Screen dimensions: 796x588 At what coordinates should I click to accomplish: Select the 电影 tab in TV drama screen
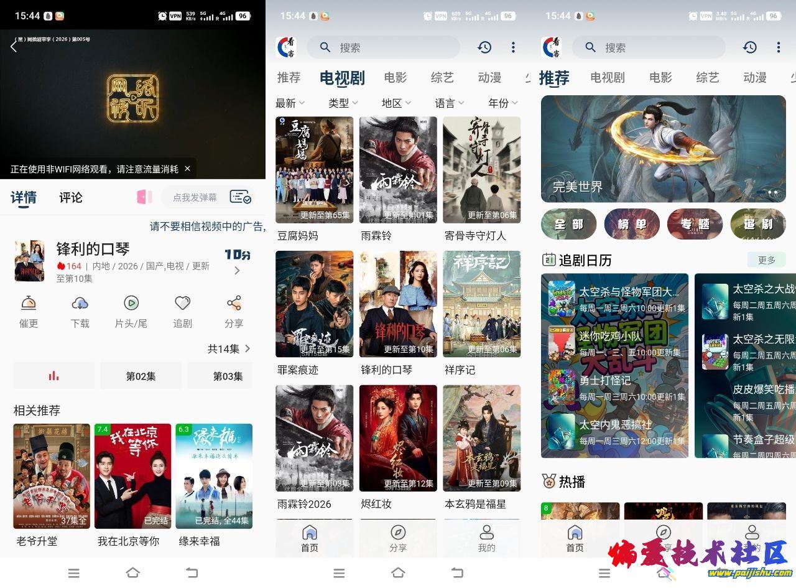point(396,78)
